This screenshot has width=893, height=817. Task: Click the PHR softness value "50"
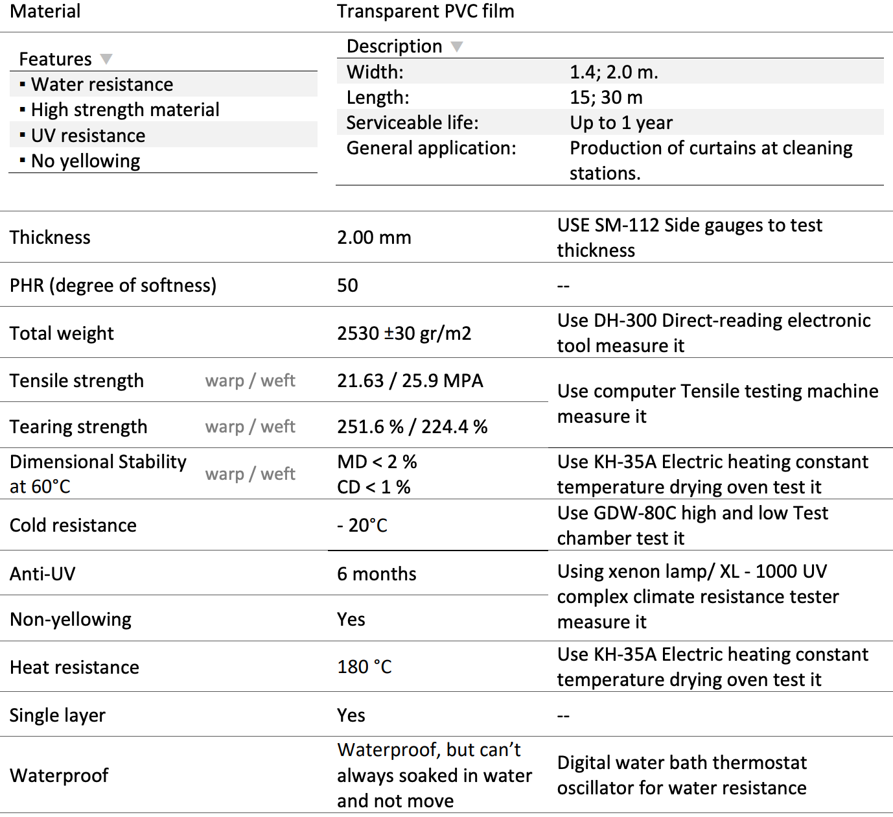347,285
